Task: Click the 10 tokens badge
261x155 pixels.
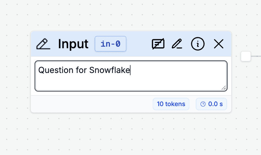Action: [x=171, y=104]
